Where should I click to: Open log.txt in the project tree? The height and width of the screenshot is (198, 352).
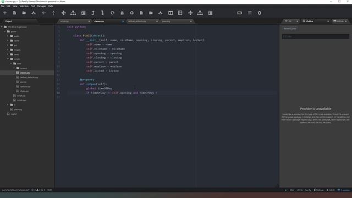tap(13, 114)
